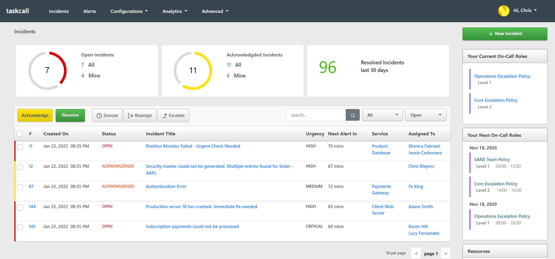
Task: Open the Alerts menu item
Action: pos(89,11)
